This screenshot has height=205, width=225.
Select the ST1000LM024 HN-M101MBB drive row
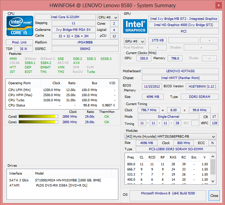point(62,180)
